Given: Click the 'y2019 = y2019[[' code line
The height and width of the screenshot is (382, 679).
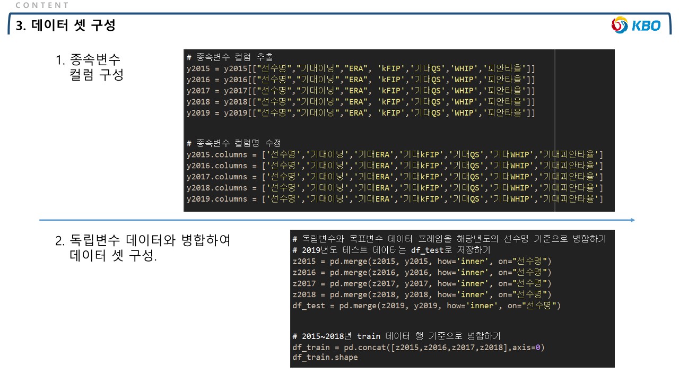Looking at the screenshot, I should point(361,113).
